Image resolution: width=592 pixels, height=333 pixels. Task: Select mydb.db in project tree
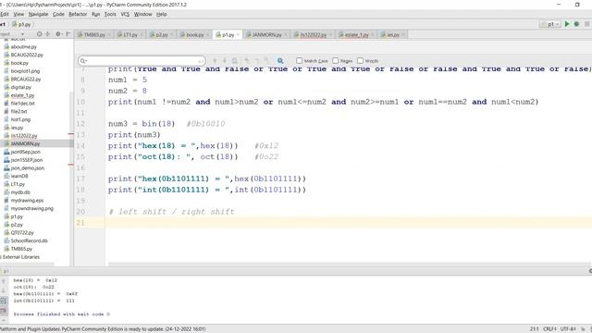tap(20, 192)
